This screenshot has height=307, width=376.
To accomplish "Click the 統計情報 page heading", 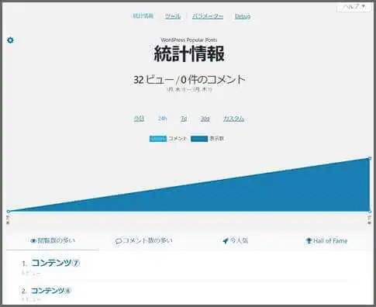I will 189,53.
